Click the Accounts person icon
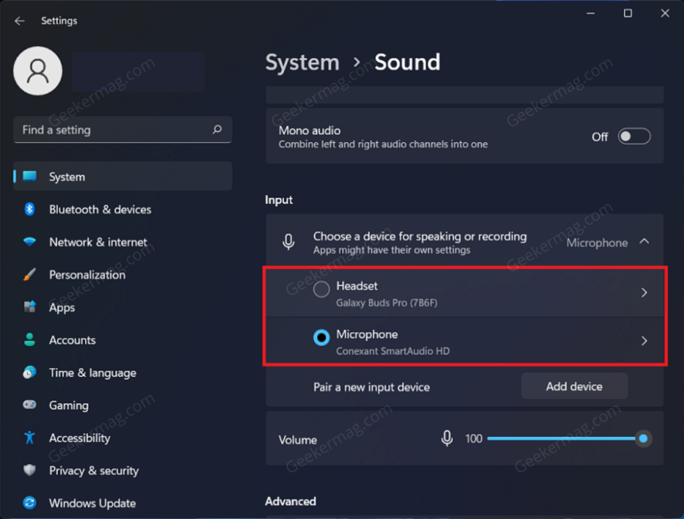 [29, 340]
